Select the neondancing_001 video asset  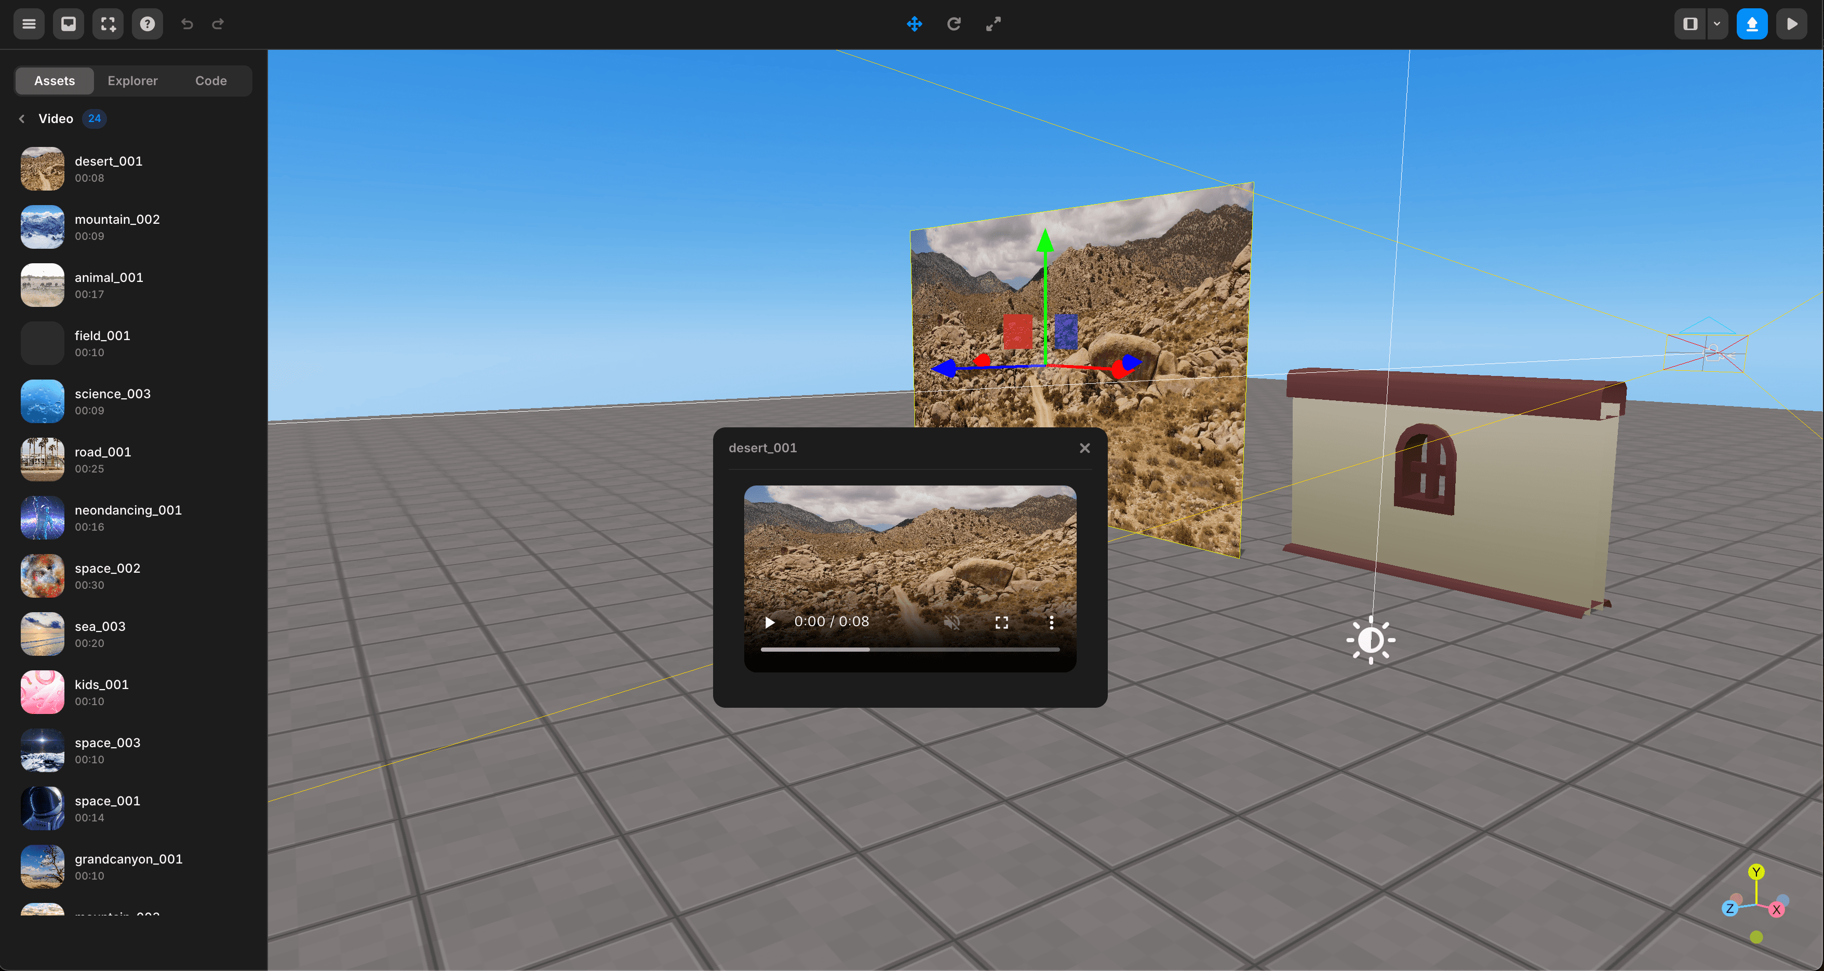(133, 518)
